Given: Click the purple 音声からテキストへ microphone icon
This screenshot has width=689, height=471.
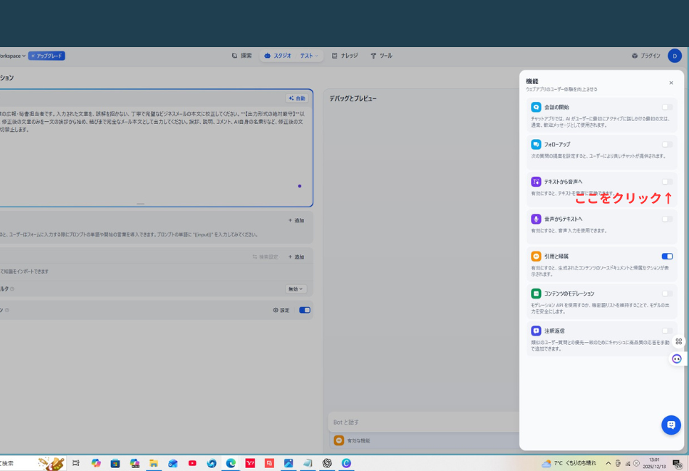Looking at the screenshot, I should coord(536,219).
